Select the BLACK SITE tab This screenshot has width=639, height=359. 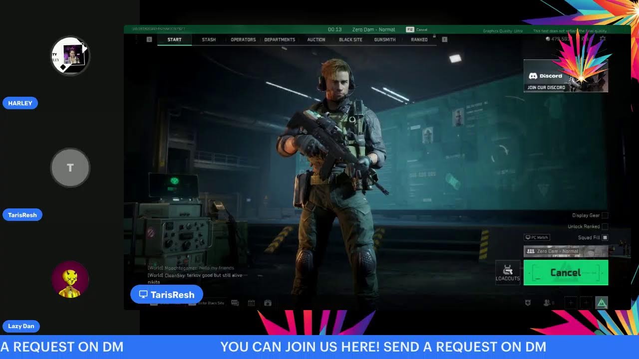coord(350,39)
